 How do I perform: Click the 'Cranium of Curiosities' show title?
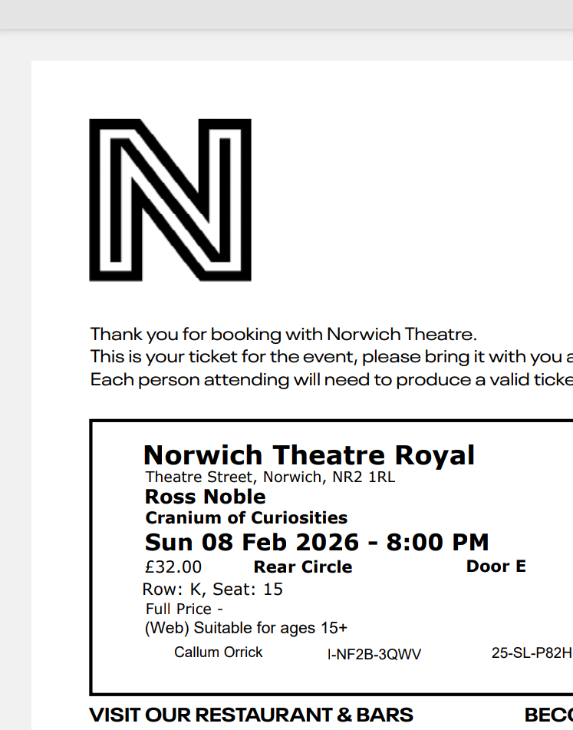tap(246, 517)
